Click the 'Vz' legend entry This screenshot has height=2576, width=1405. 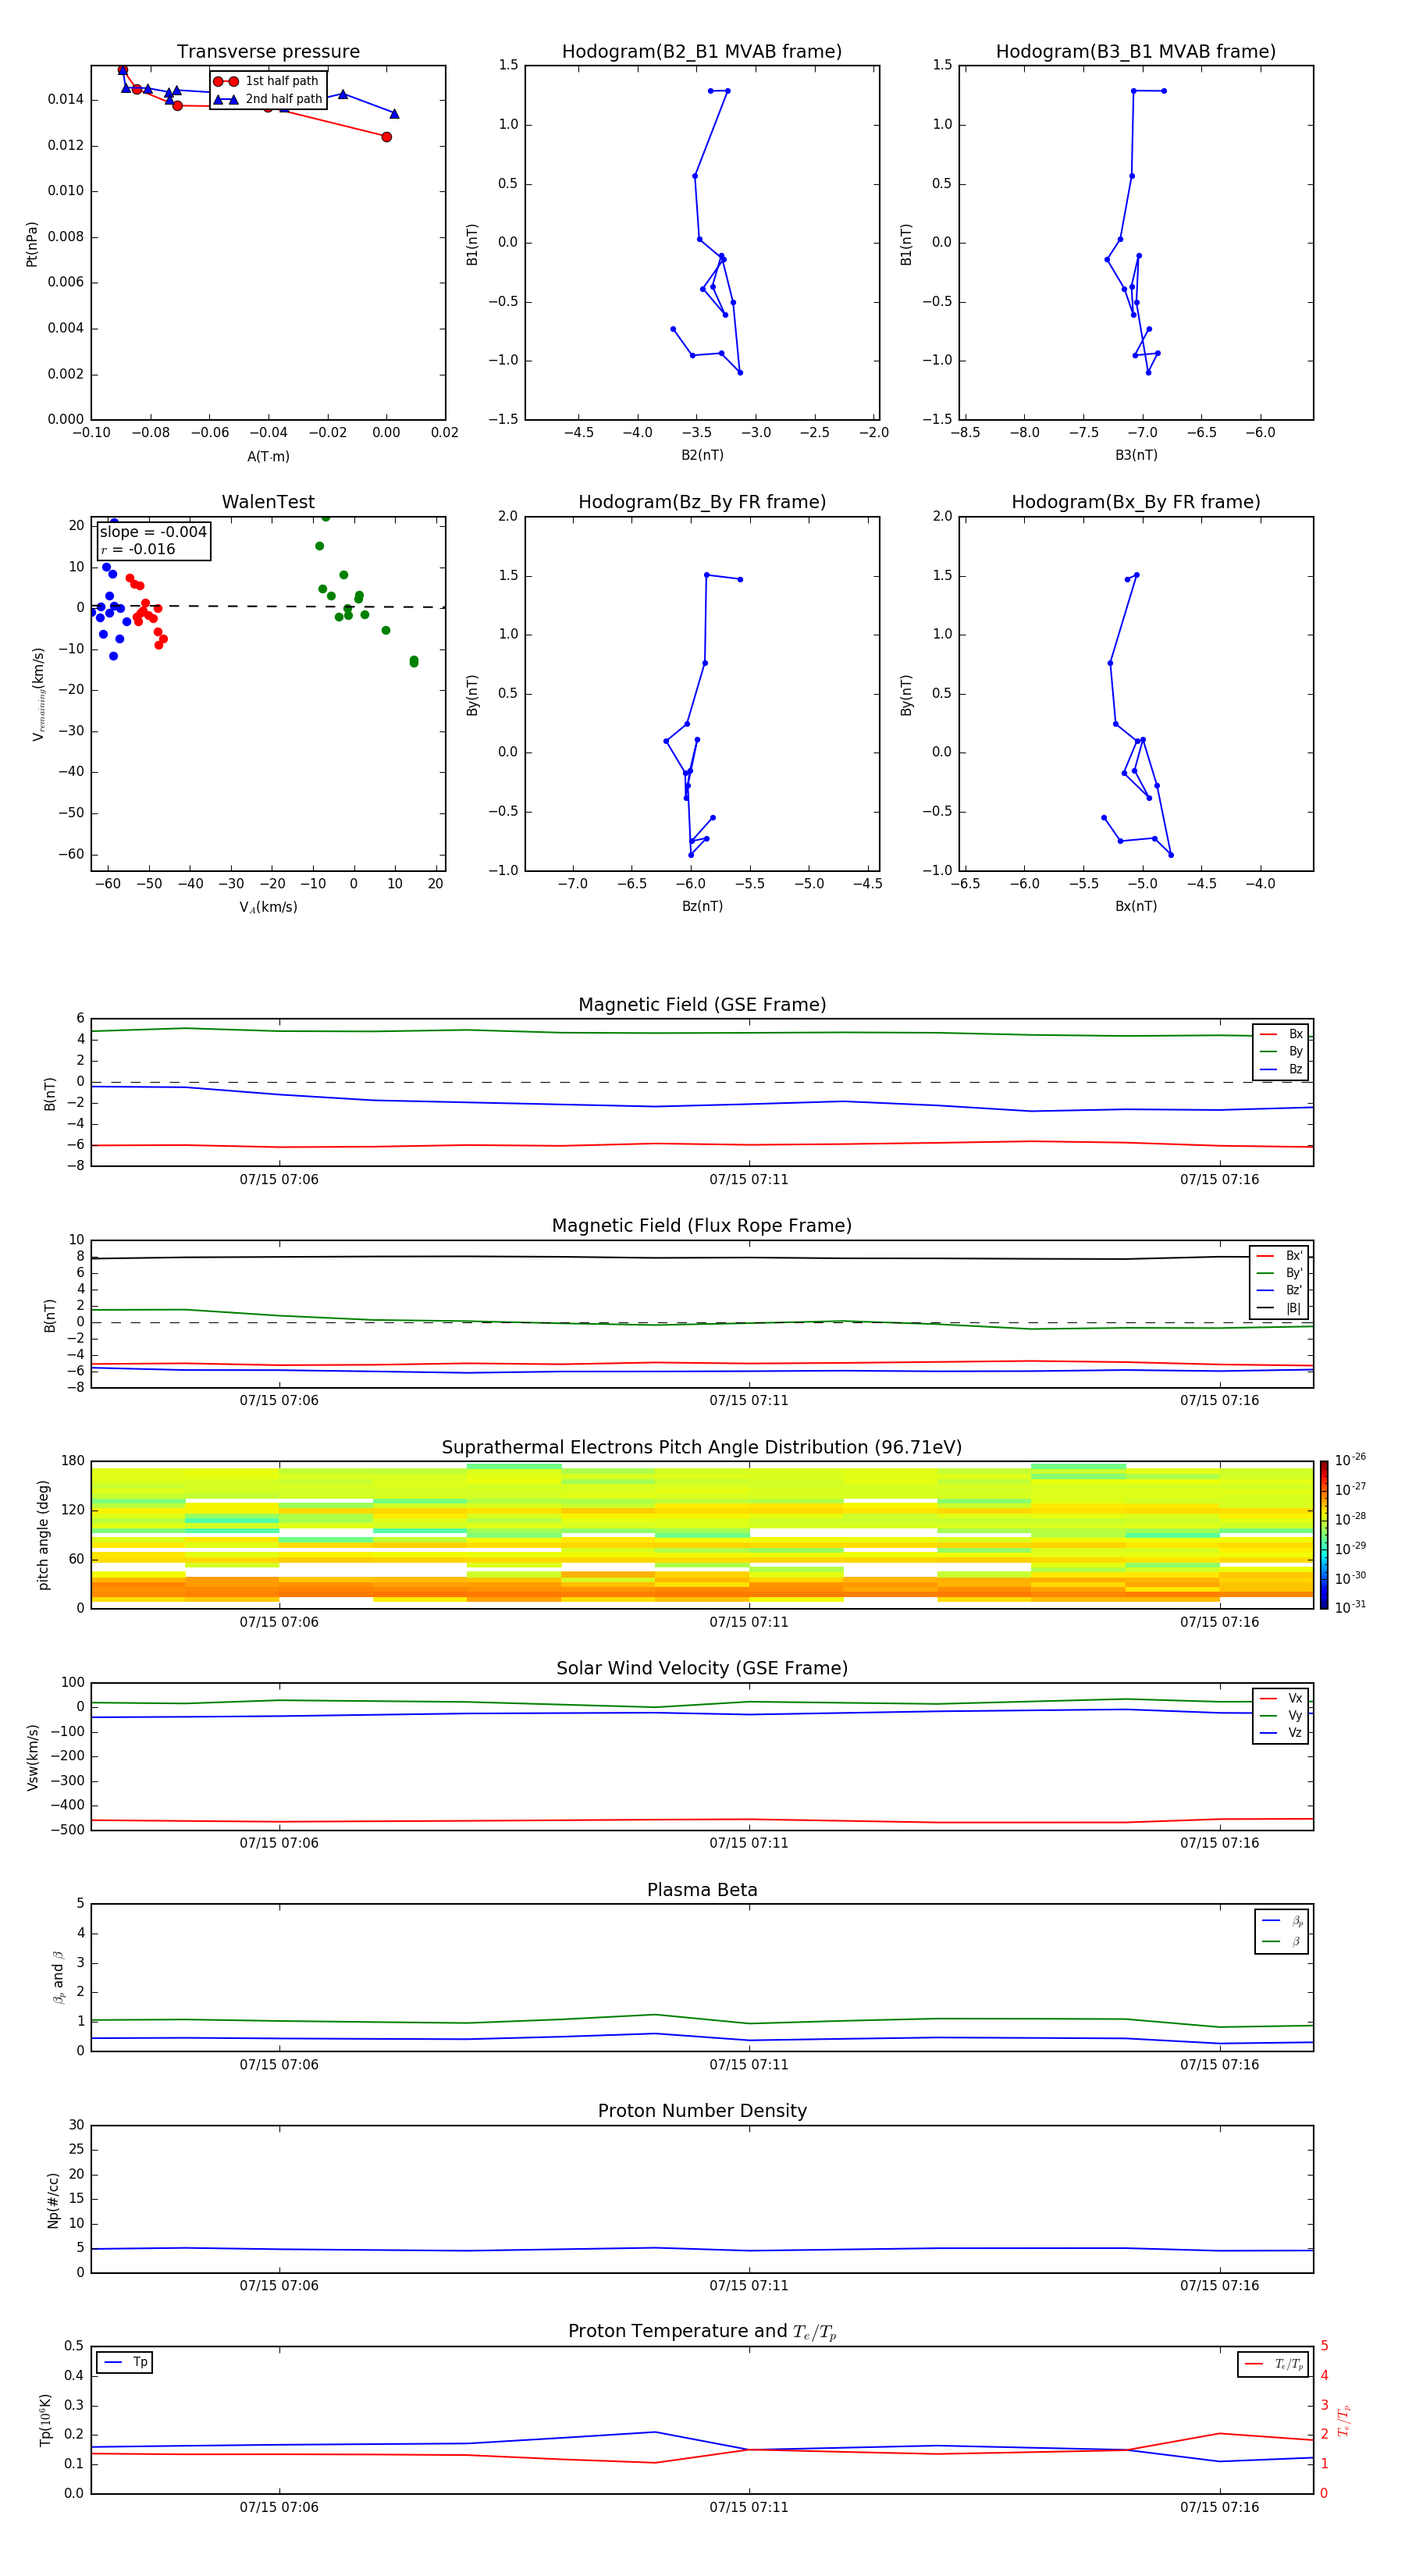click(1281, 1733)
